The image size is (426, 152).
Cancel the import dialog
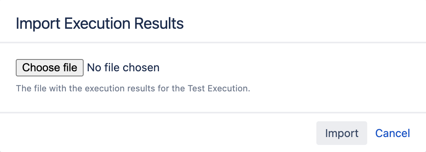[392, 133]
